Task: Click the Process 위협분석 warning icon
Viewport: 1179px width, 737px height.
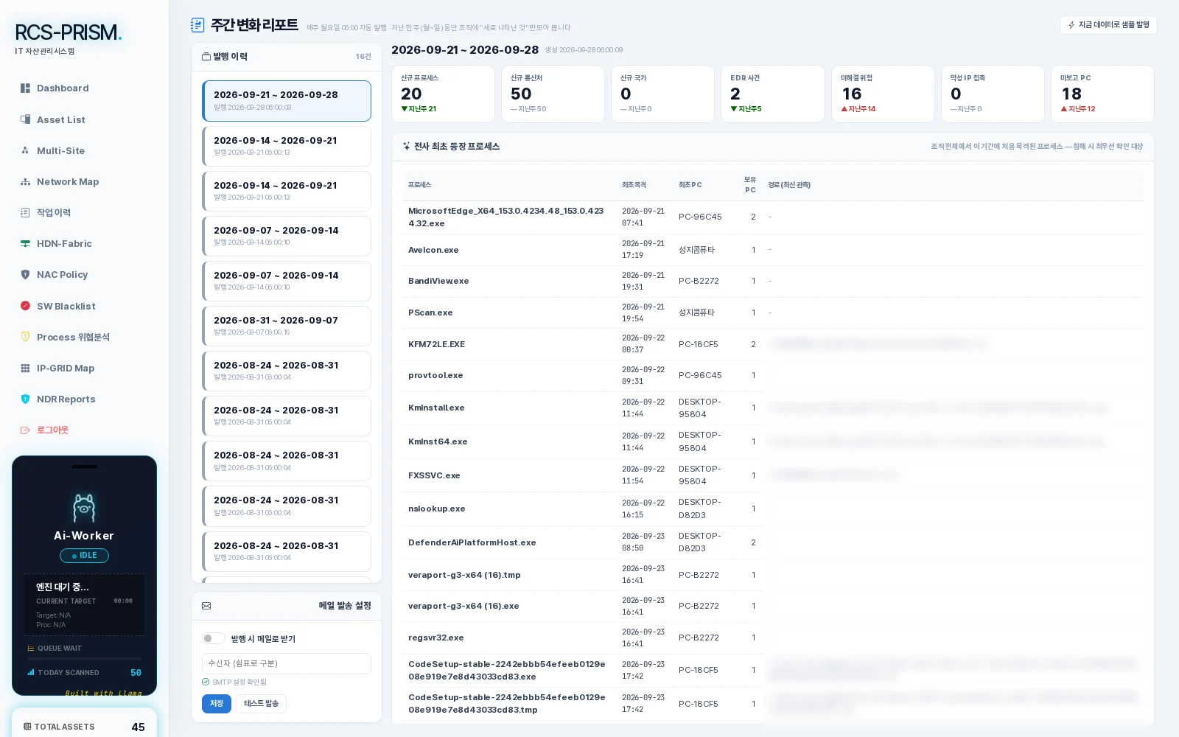Action: coord(25,337)
